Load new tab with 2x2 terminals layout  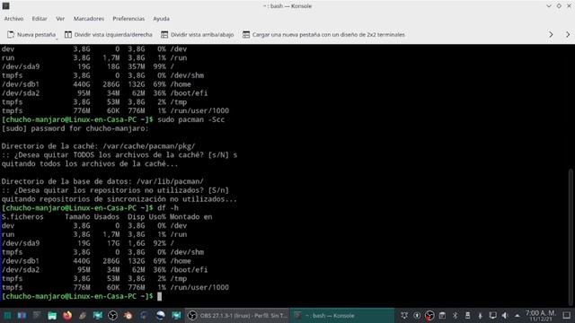point(323,34)
